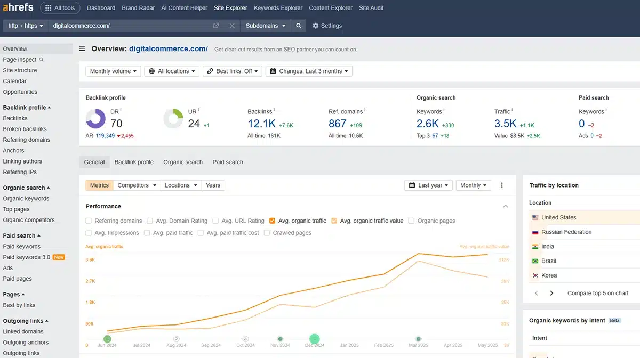This screenshot has width=640, height=358.
Task: Open the Monthly volume dropdown
Action: (x=114, y=71)
